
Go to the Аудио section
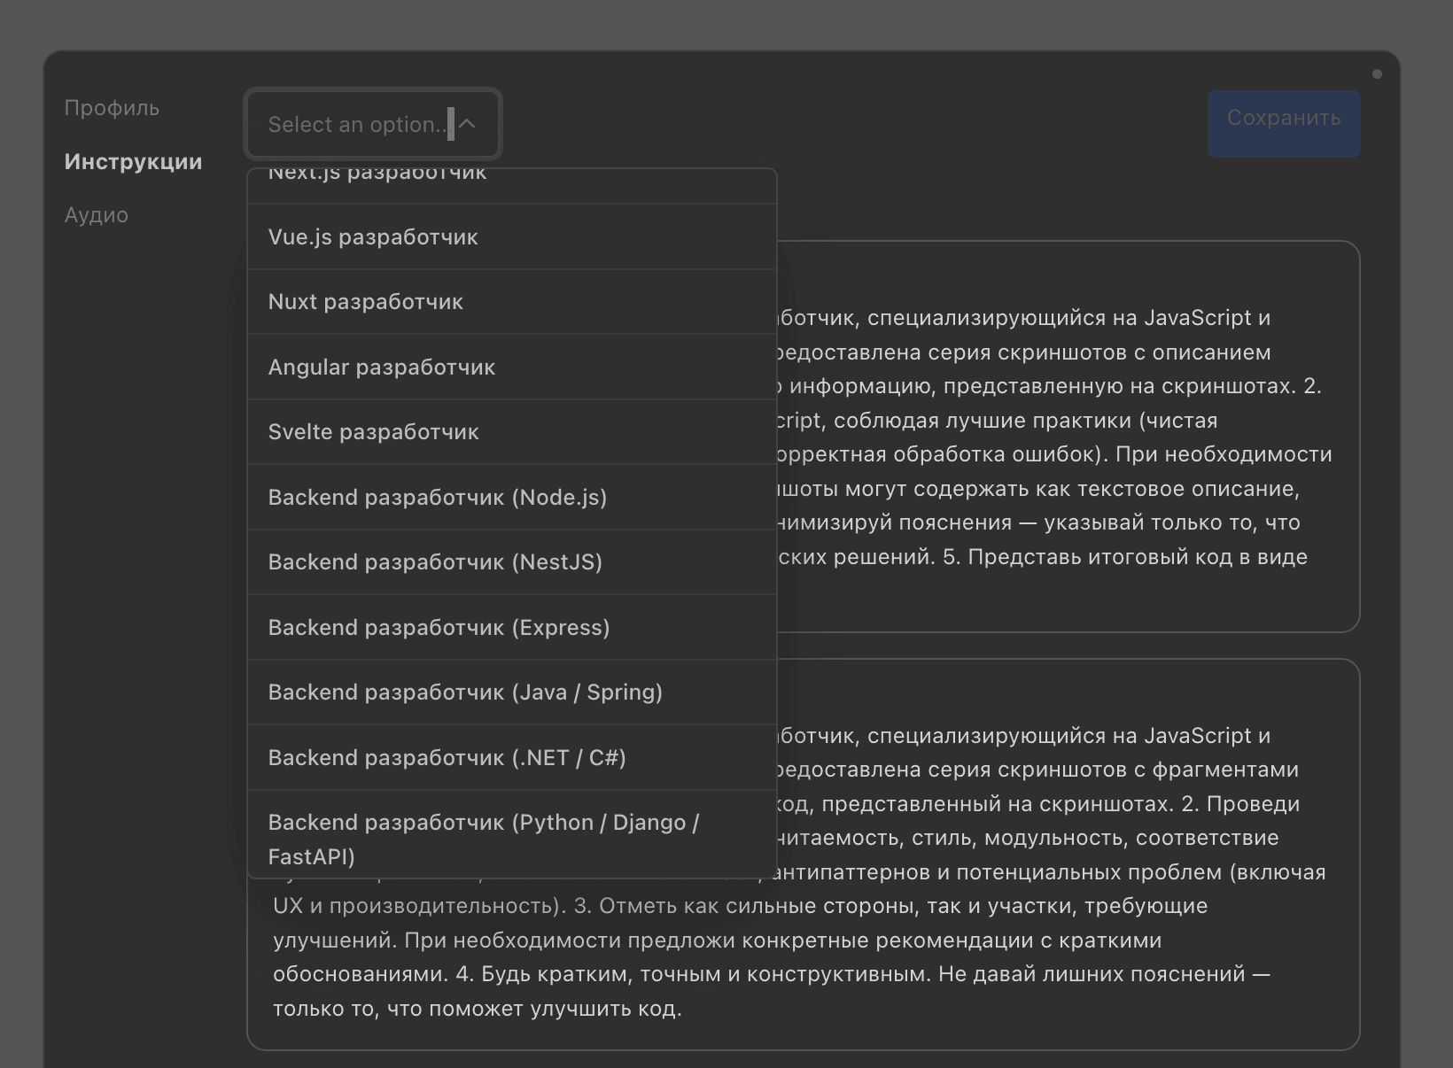(x=96, y=215)
